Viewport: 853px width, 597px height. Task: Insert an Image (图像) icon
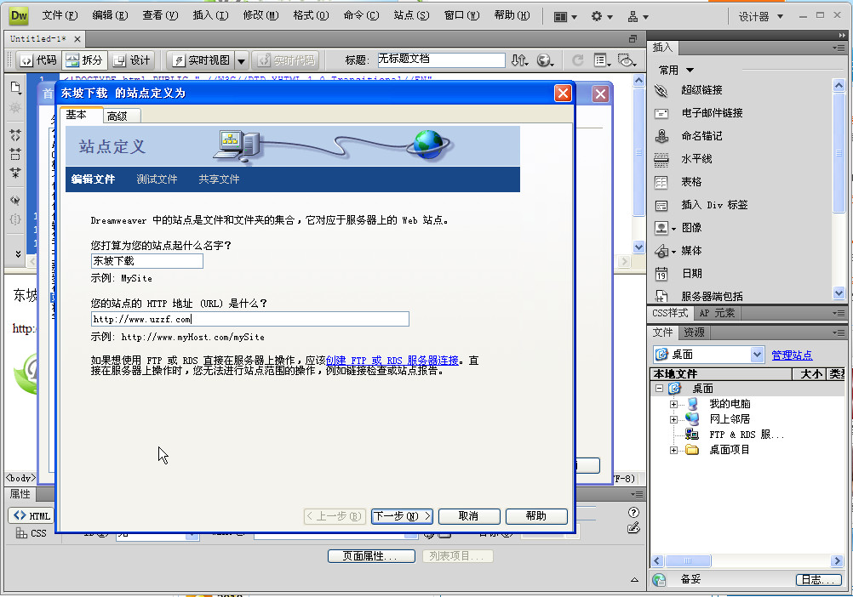661,228
